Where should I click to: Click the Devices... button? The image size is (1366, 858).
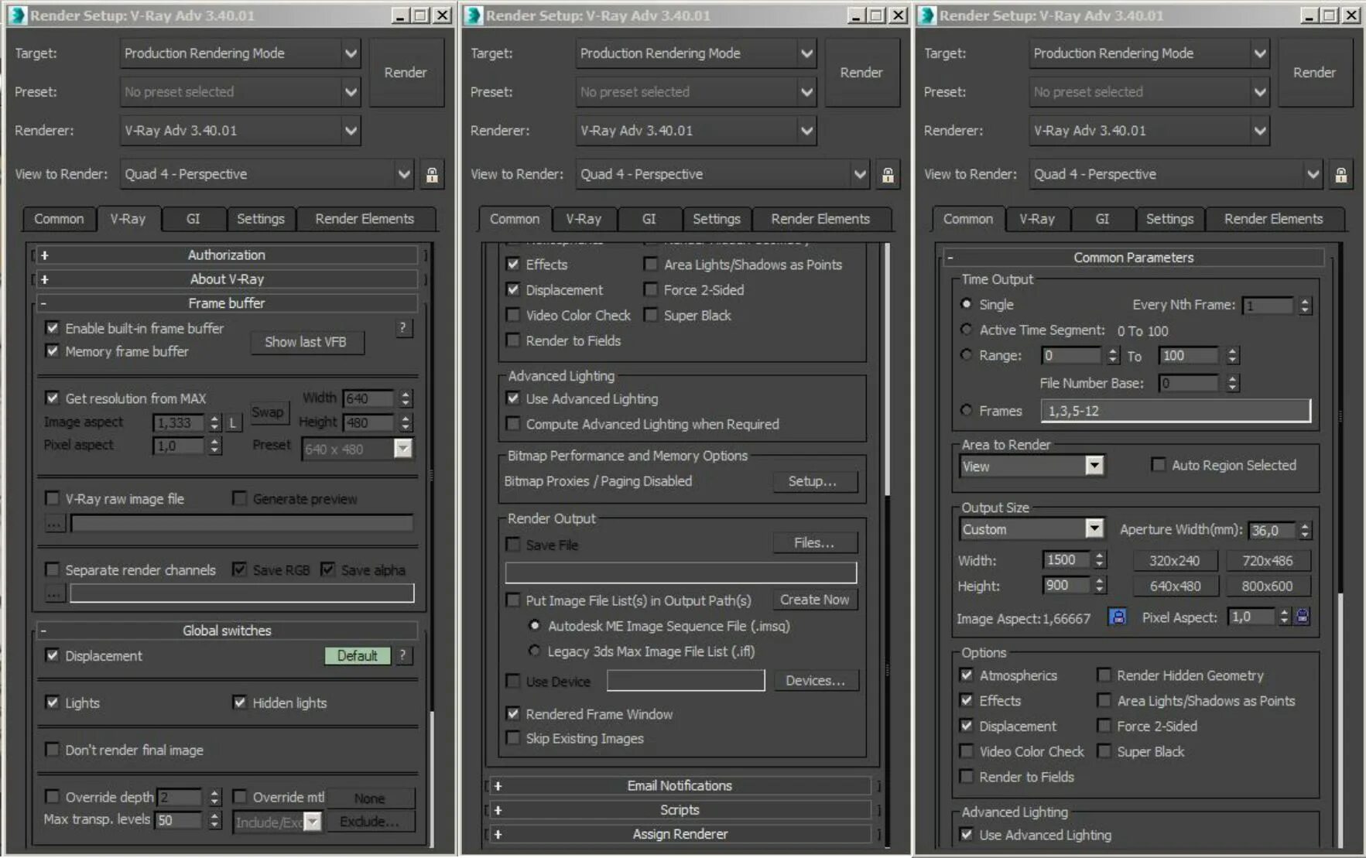[x=816, y=681]
